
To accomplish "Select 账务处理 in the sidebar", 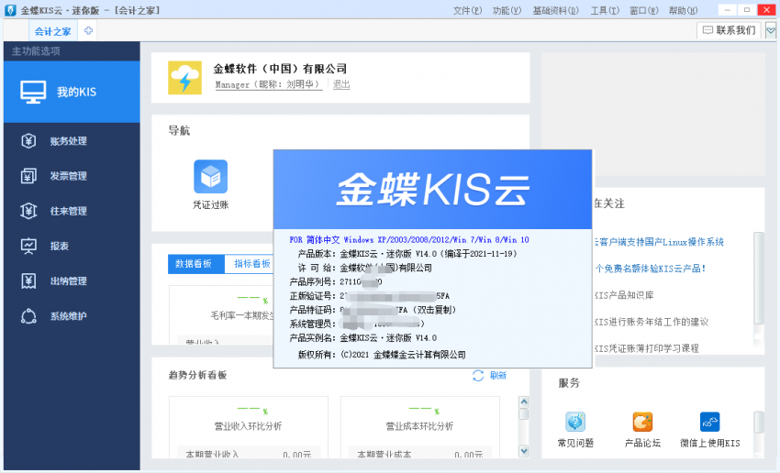I will click(68, 141).
